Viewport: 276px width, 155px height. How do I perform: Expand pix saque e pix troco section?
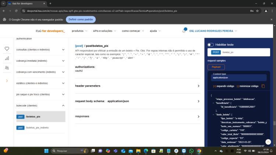(x=40, y=94)
